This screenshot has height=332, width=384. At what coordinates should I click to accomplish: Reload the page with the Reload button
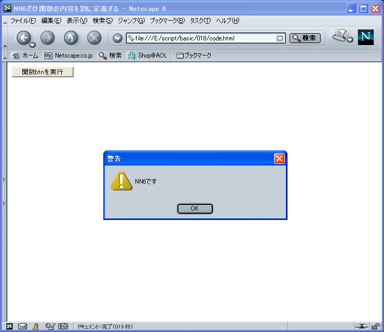pos(71,38)
